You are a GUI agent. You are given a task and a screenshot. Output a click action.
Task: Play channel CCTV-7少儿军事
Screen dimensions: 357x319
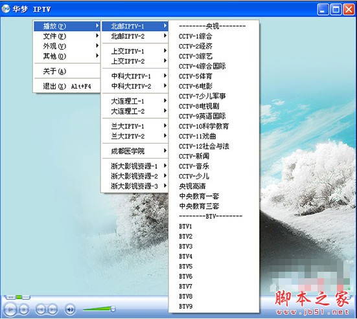(214, 96)
